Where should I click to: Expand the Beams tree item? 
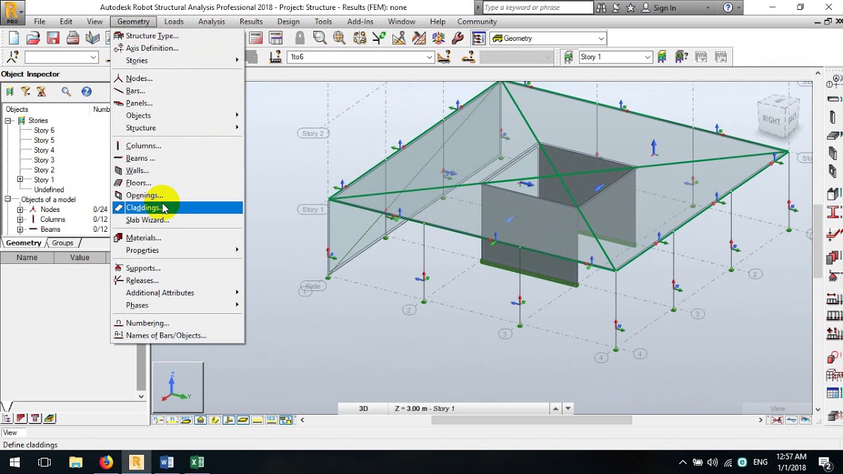pyautogui.click(x=20, y=229)
